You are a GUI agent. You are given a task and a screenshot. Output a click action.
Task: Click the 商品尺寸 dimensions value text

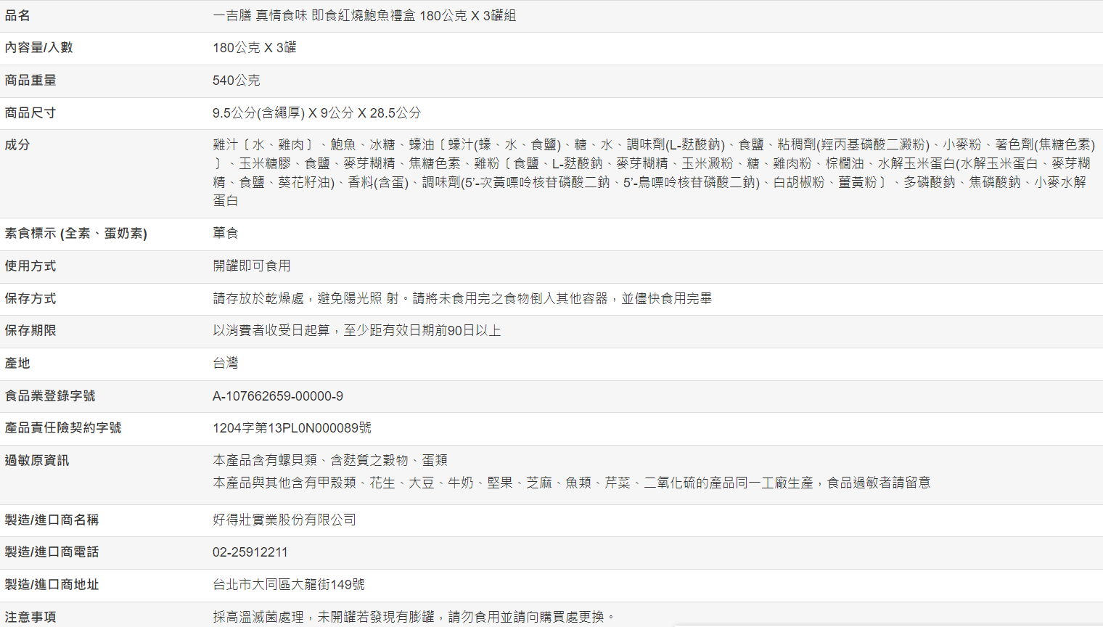pyautogui.click(x=316, y=113)
